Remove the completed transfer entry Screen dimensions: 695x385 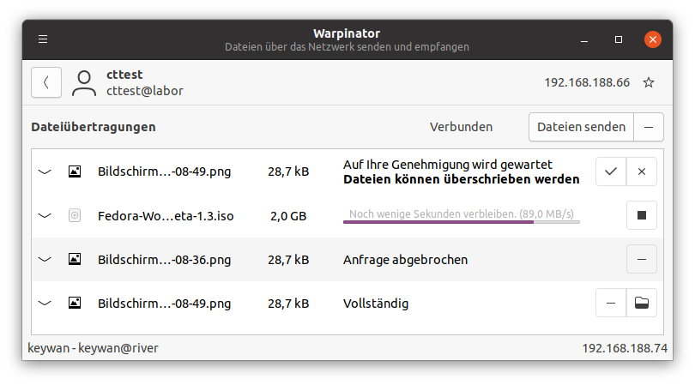611,303
